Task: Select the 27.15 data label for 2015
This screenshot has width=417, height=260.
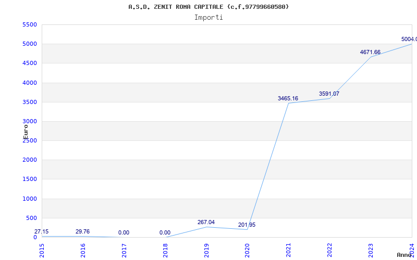Action: coord(42,231)
